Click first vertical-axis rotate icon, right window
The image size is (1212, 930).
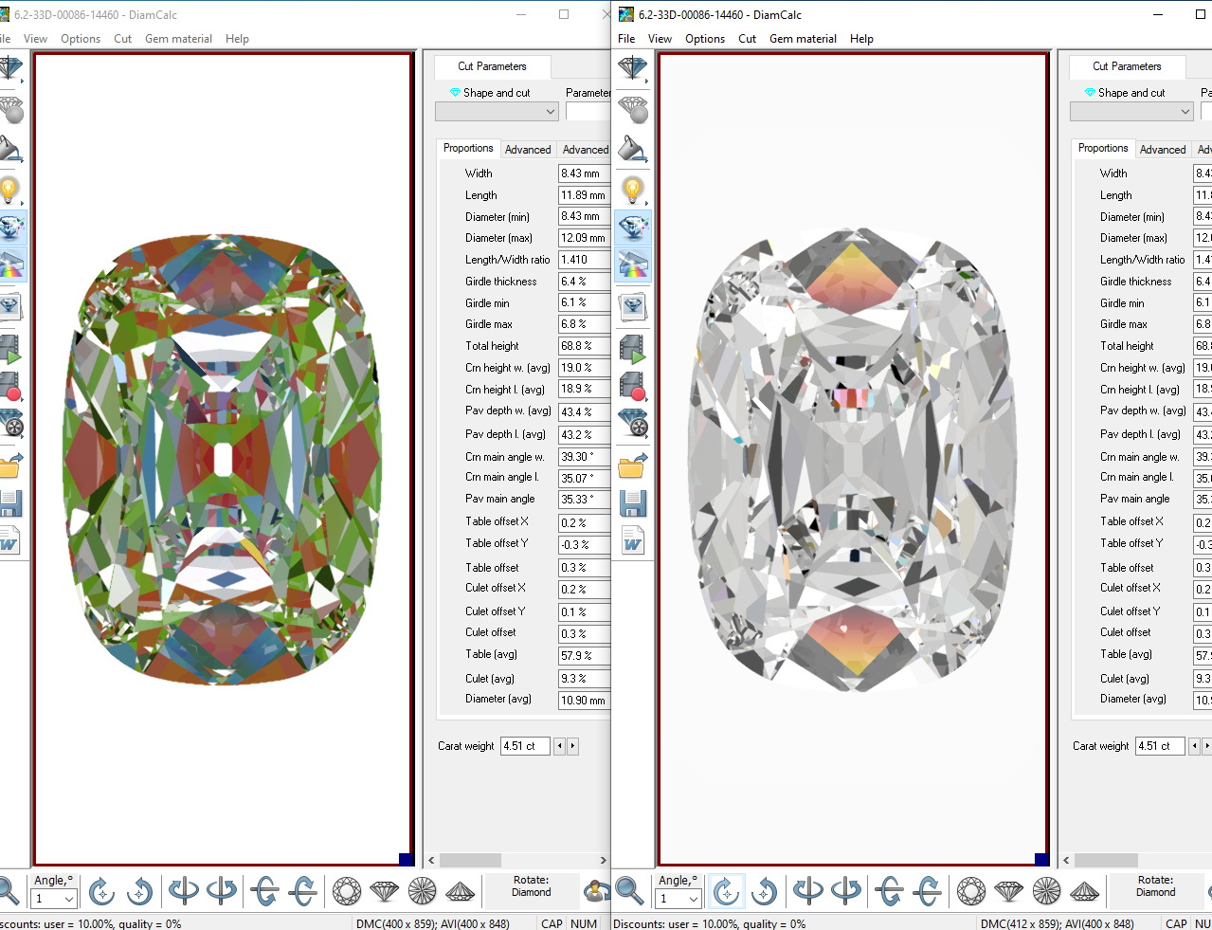[x=807, y=891]
